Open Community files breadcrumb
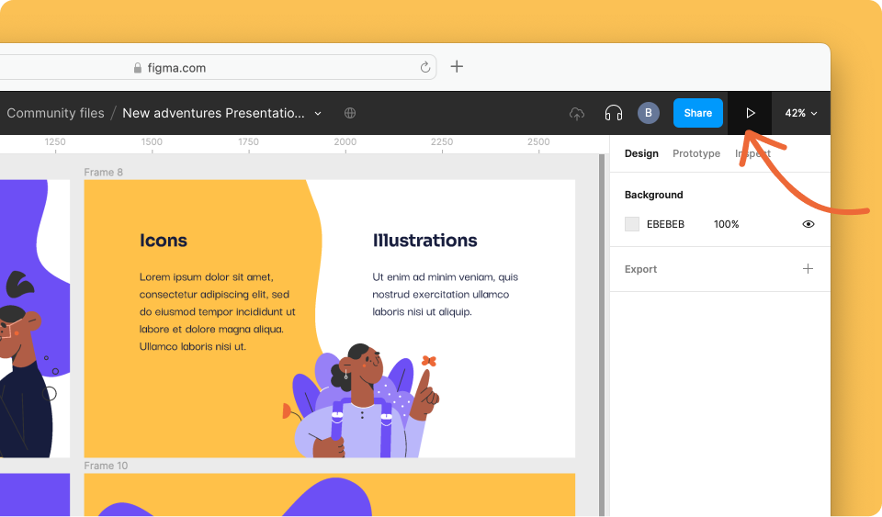The height and width of the screenshot is (517, 882). coord(55,113)
